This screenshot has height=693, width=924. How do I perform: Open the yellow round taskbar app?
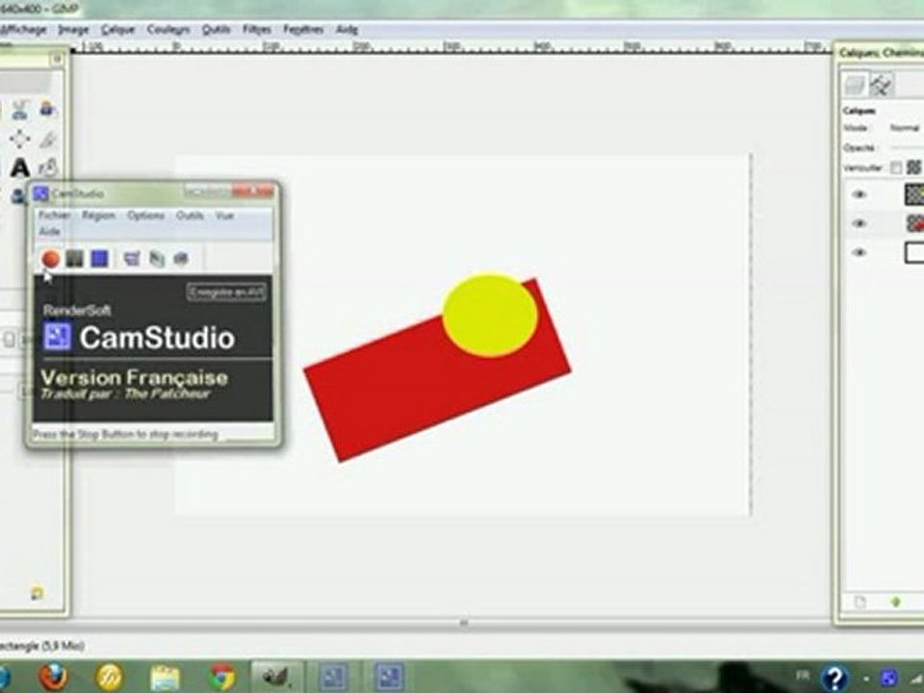(x=110, y=677)
